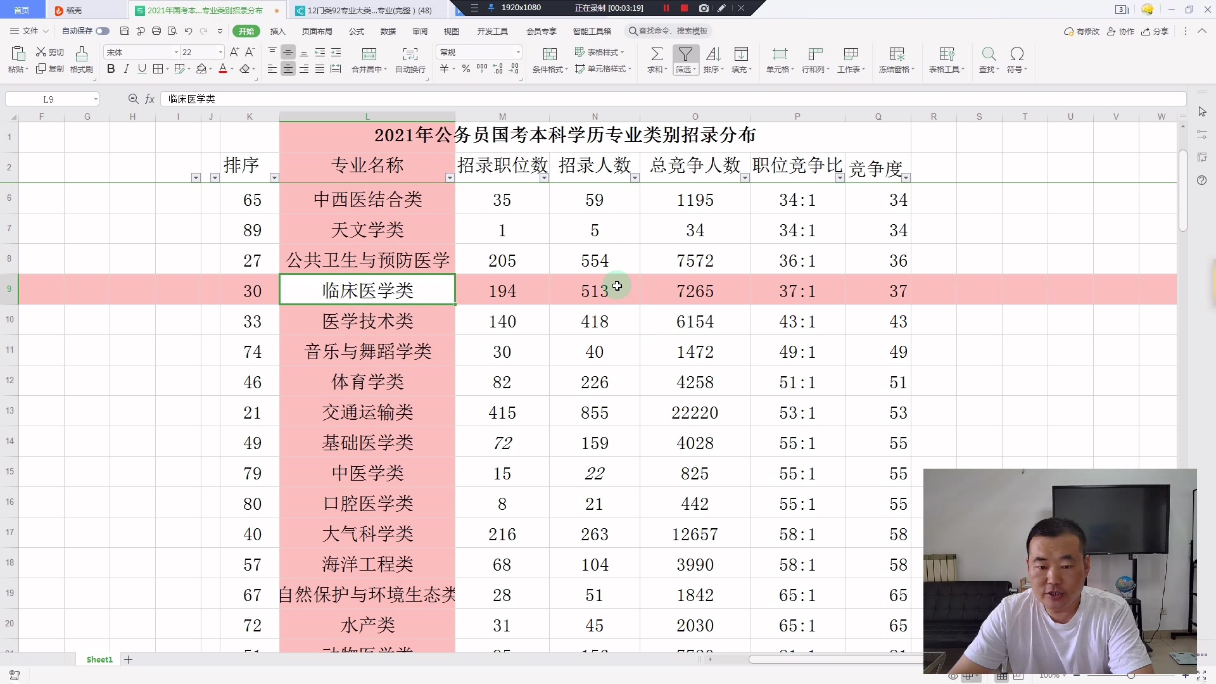Click the Undo arrow icon

point(188,31)
